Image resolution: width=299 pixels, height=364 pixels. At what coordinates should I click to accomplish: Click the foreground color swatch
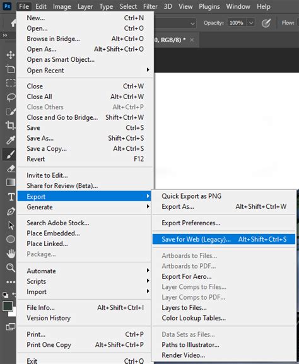(8, 307)
